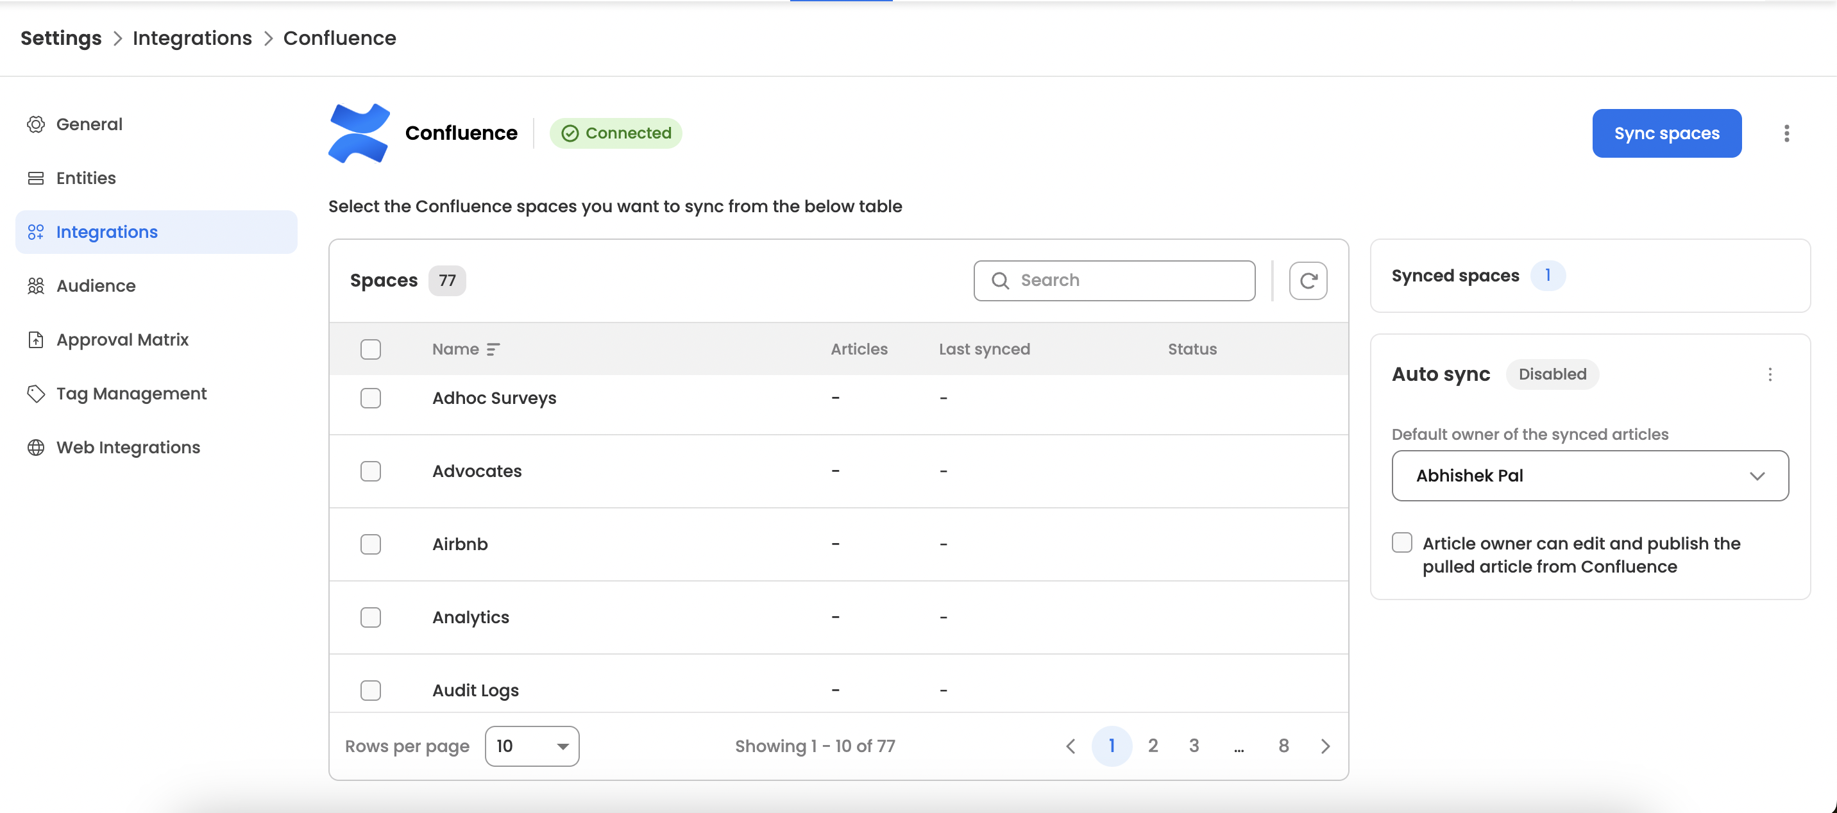Click the Confluence logo icon
The image size is (1837, 813).
[x=359, y=133]
